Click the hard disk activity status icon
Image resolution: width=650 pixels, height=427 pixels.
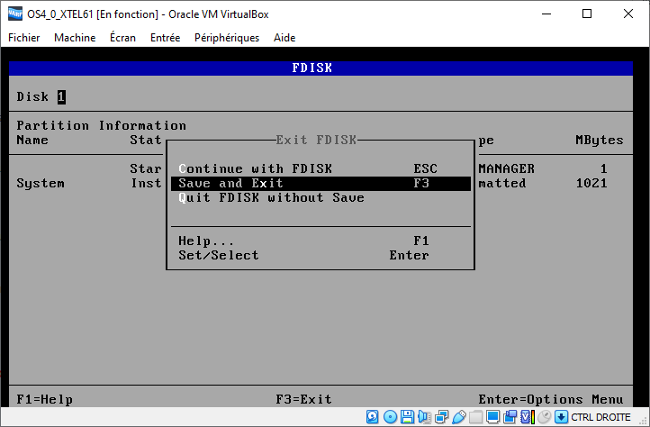point(373,417)
